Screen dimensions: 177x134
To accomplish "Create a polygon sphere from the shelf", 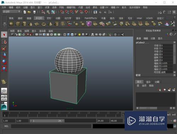I will 11,24.
